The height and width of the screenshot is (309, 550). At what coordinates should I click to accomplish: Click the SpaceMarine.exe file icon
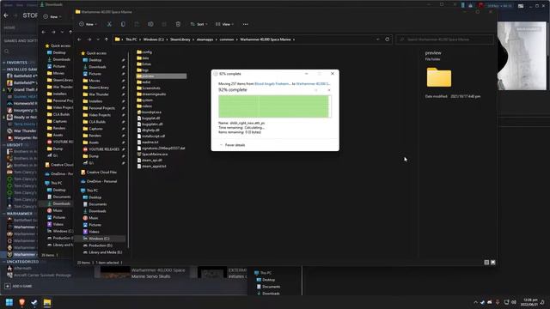tap(139, 154)
